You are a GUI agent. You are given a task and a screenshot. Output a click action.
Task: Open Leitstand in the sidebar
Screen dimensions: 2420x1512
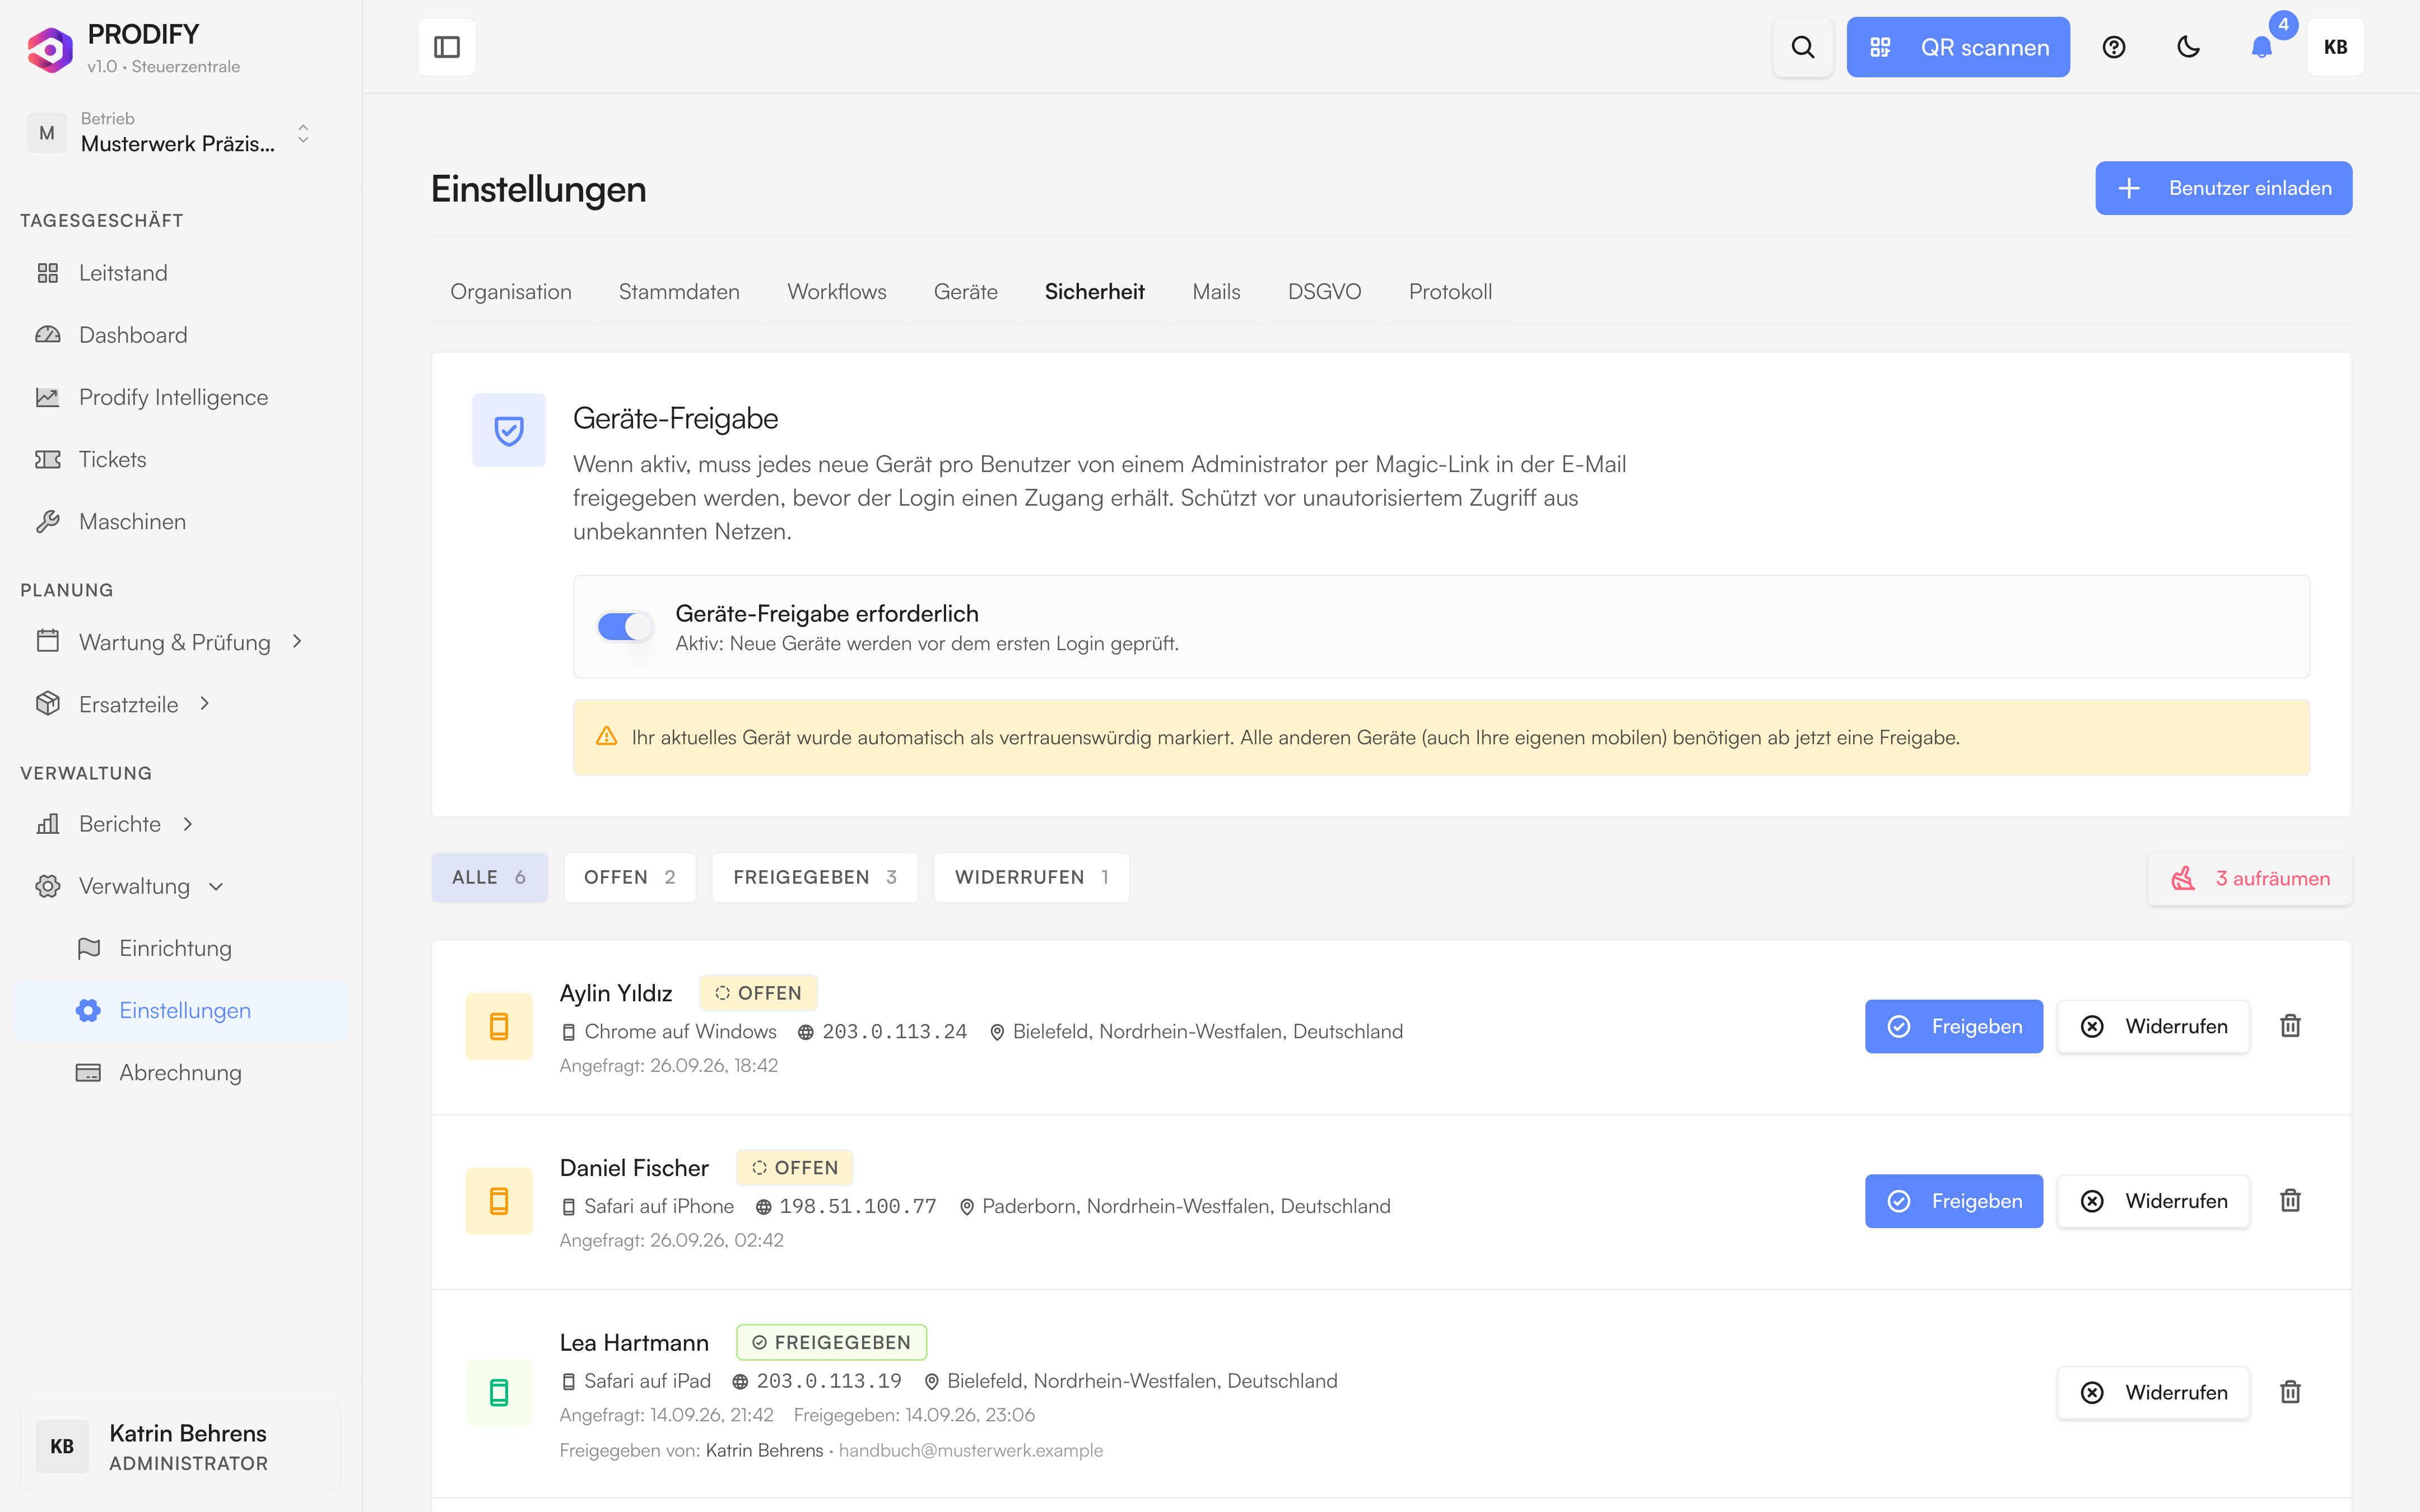pyautogui.click(x=180, y=273)
